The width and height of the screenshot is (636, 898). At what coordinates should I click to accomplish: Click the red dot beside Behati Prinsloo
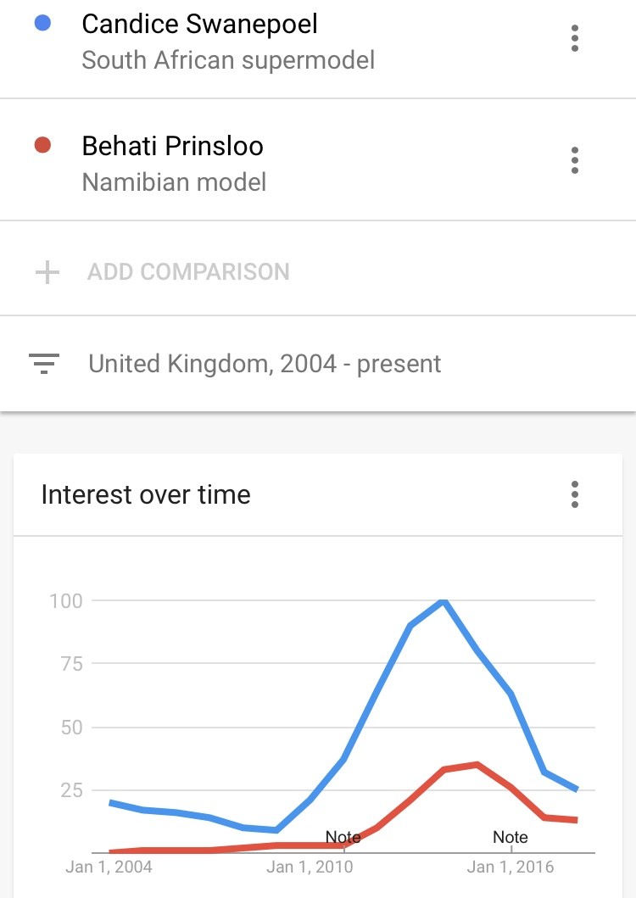click(42, 146)
